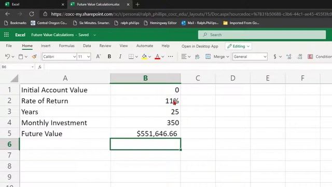Open Conditional Formatting icon
The image size is (332, 187).
tap(310, 57)
